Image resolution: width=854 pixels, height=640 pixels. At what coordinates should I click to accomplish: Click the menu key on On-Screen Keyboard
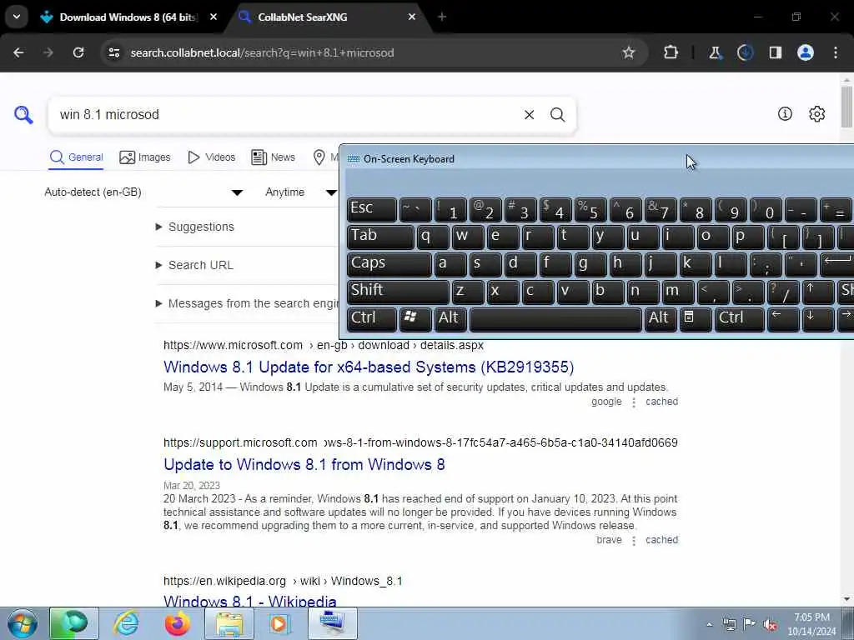696,319
